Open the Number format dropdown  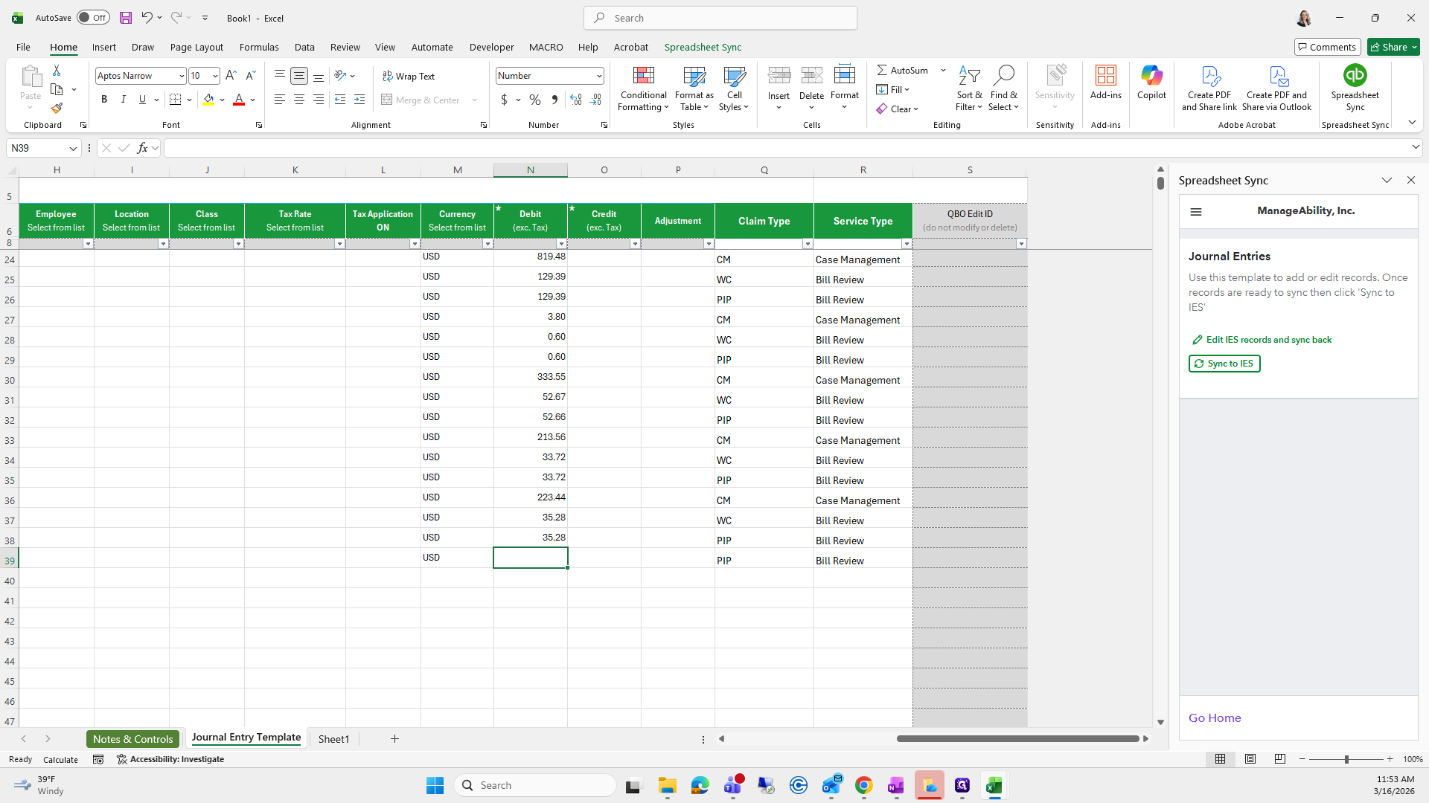click(598, 76)
